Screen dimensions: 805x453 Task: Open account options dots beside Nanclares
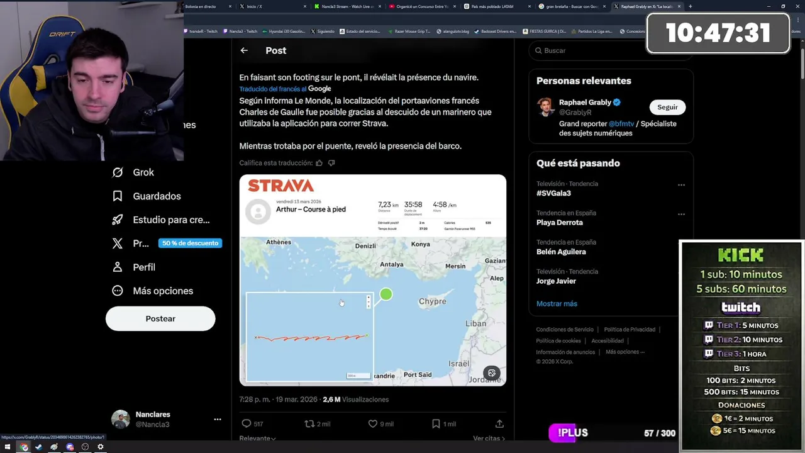[217, 419]
